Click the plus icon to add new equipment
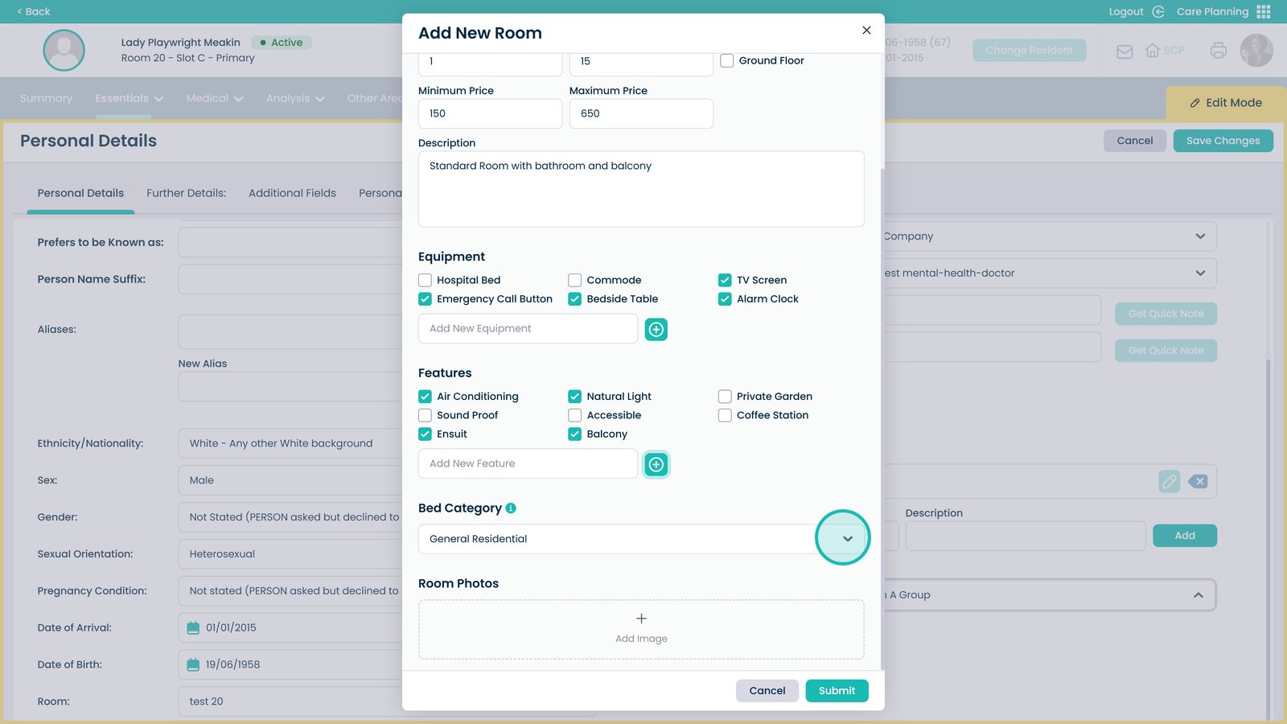 [656, 329]
